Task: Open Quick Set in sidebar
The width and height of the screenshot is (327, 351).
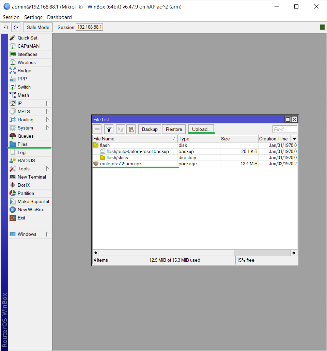Action: (x=30, y=38)
